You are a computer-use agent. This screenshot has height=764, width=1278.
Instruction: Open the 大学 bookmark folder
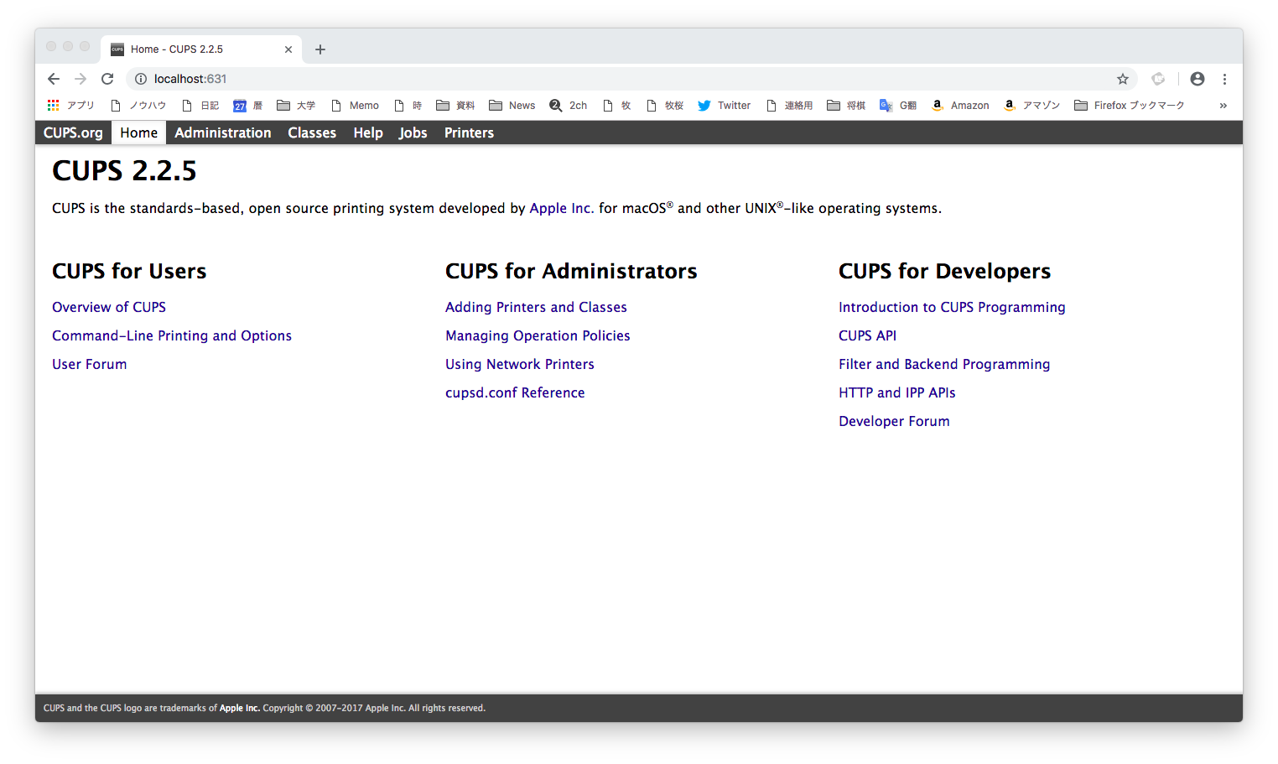296,106
